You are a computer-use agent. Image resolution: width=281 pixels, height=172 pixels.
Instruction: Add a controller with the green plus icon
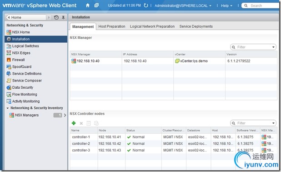click(74, 123)
